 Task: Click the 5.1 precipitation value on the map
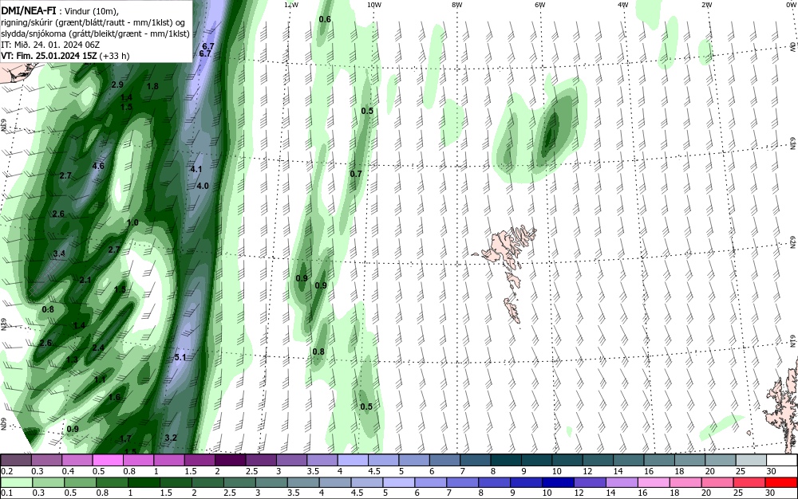180,357
